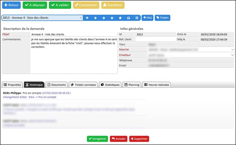Screen dimensions: 236x145
Task: Click the Ref. client input field
Action: (155, 39)
